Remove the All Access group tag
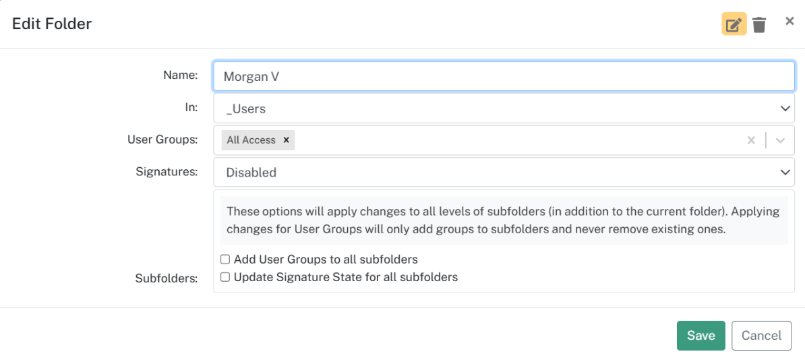 (287, 140)
